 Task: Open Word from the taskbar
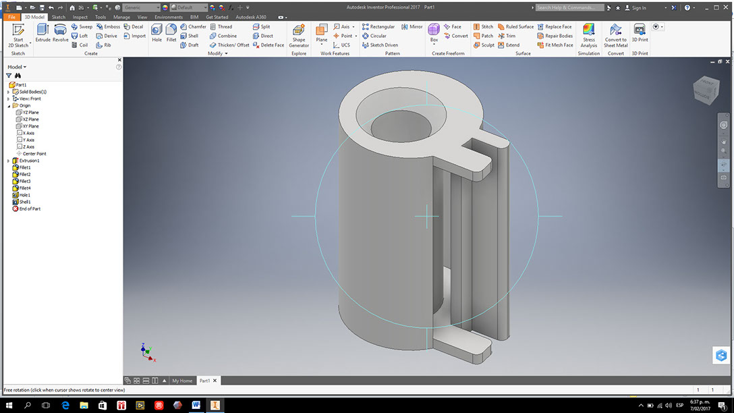pyautogui.click(x=196, y=405)
